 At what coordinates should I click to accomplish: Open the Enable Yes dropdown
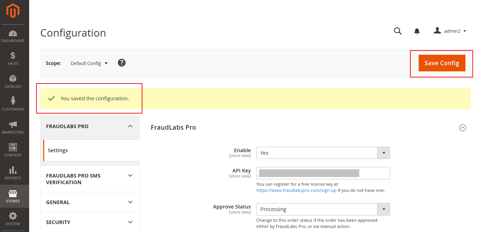tap(323, 153)
